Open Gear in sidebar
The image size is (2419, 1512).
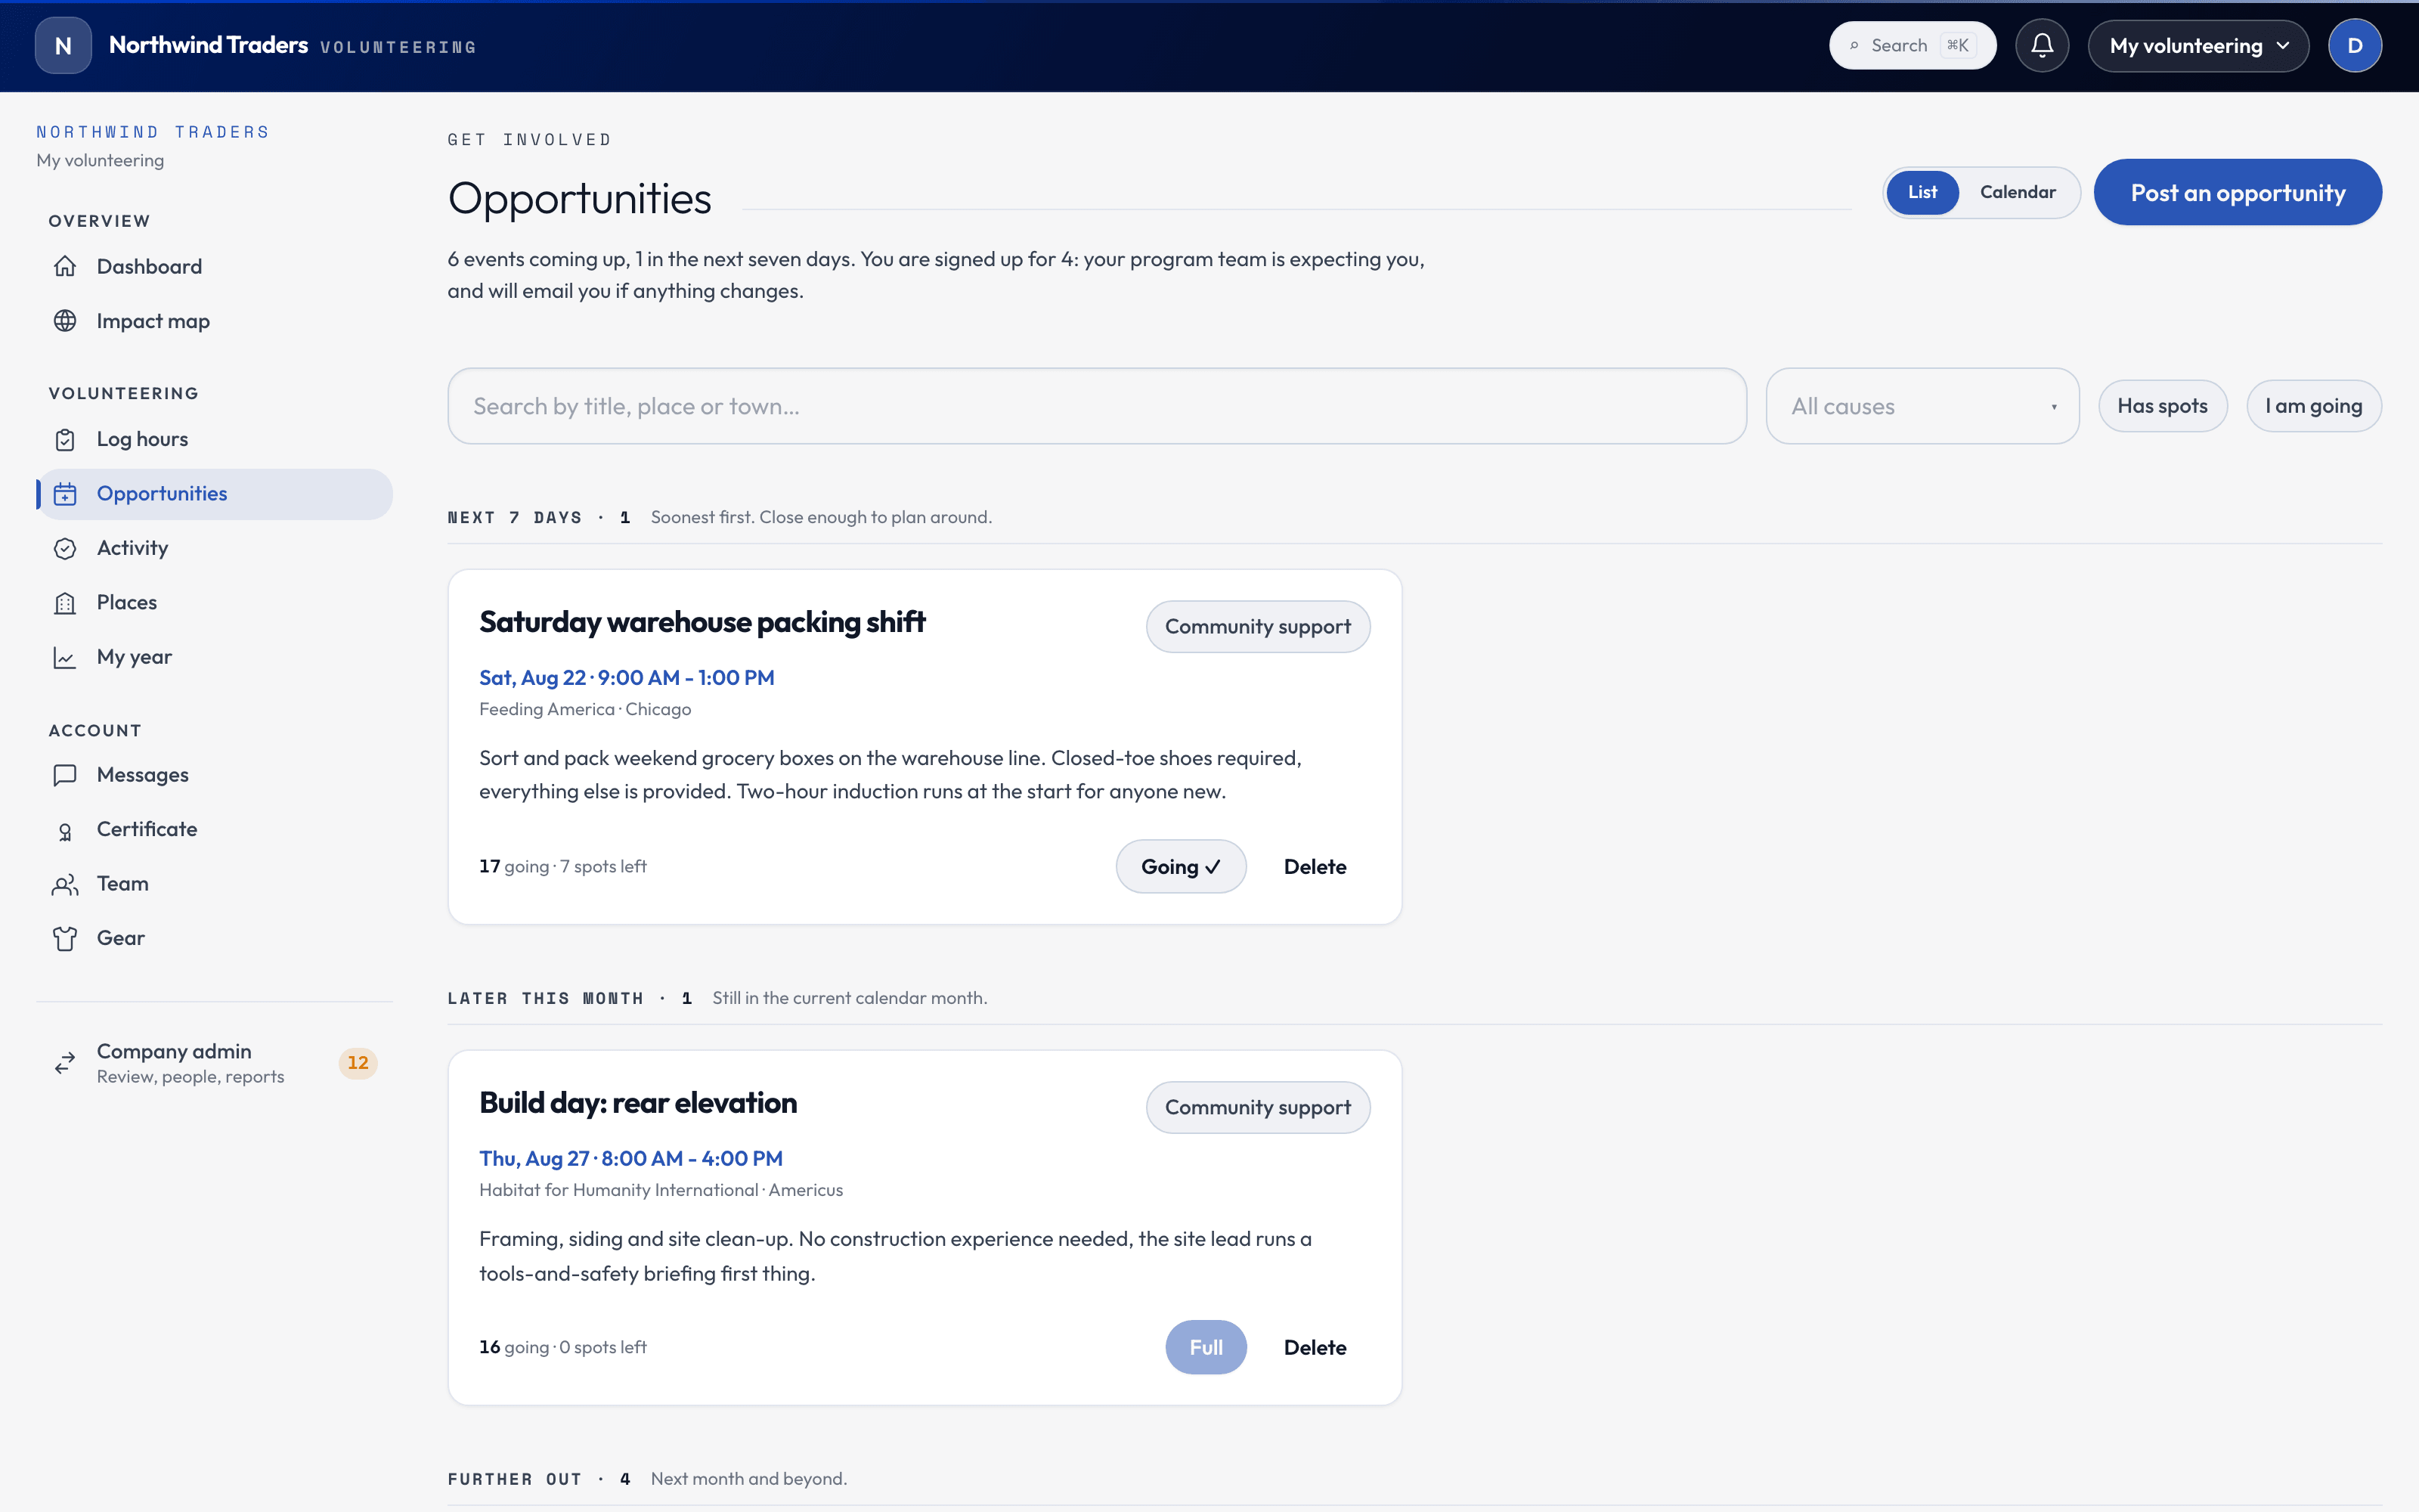[x=214, y=938]
